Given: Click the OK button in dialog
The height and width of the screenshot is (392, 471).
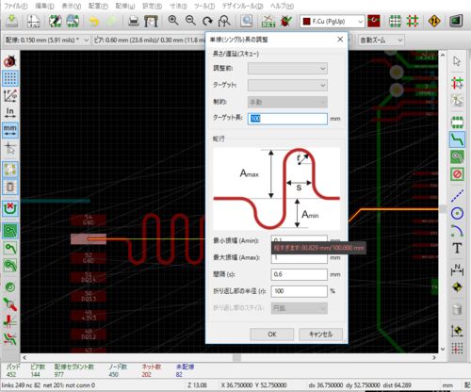Looking at the screenshot, I should (x=272, y=335).
